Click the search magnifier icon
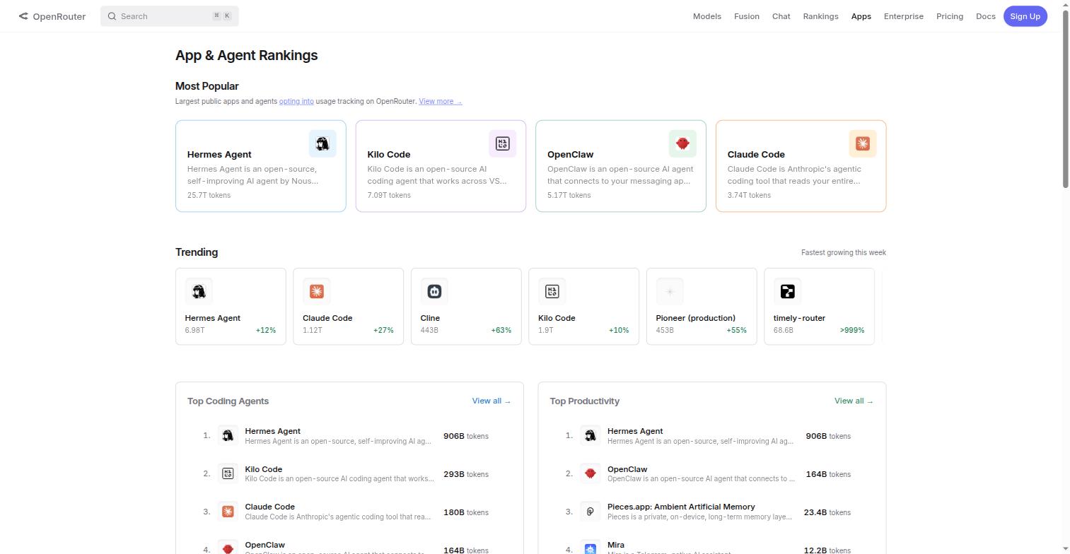1070x554 pixels. (112, 16)
